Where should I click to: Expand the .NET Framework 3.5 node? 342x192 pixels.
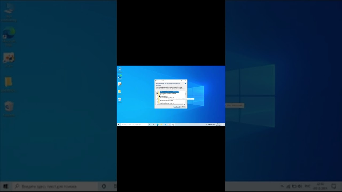coord(156,92)
